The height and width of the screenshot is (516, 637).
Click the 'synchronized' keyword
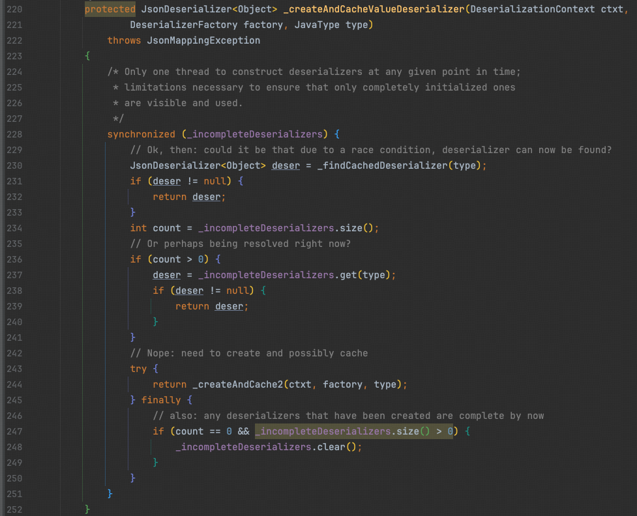pyautogui.click(x=141, y=134)
